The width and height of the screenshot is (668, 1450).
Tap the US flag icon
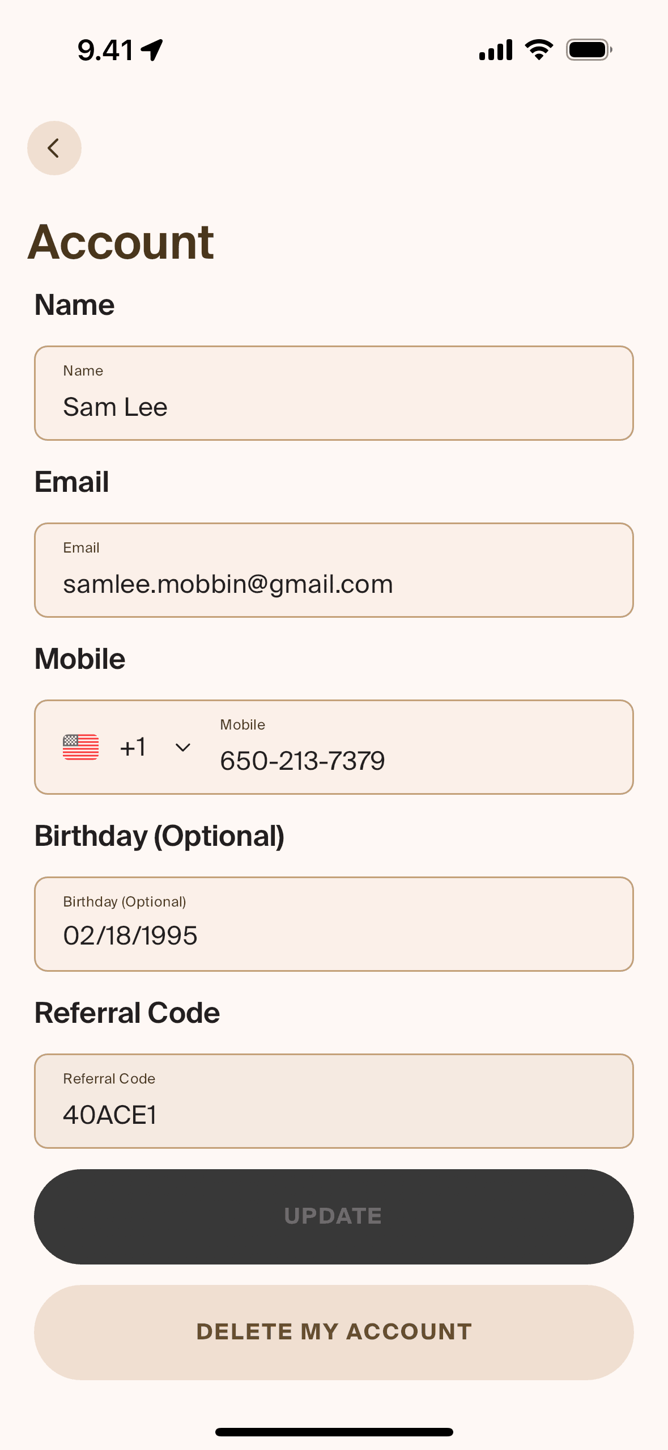80,747
